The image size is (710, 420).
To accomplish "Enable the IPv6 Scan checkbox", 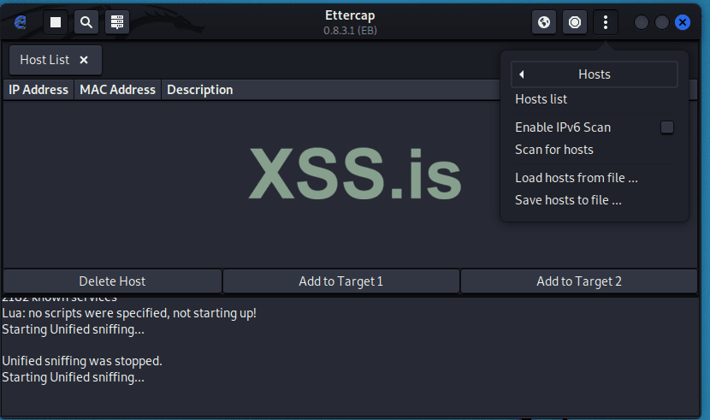I will pos(667,127).
